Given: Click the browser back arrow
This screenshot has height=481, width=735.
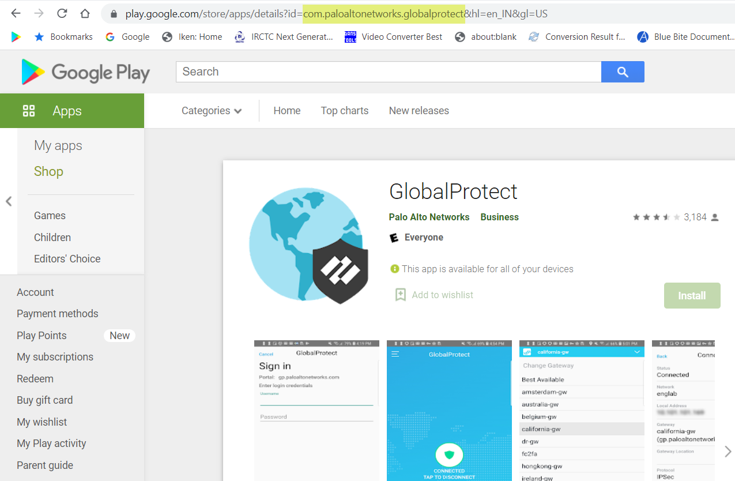Looking at the screenshot, I should (x=16, y=13).
